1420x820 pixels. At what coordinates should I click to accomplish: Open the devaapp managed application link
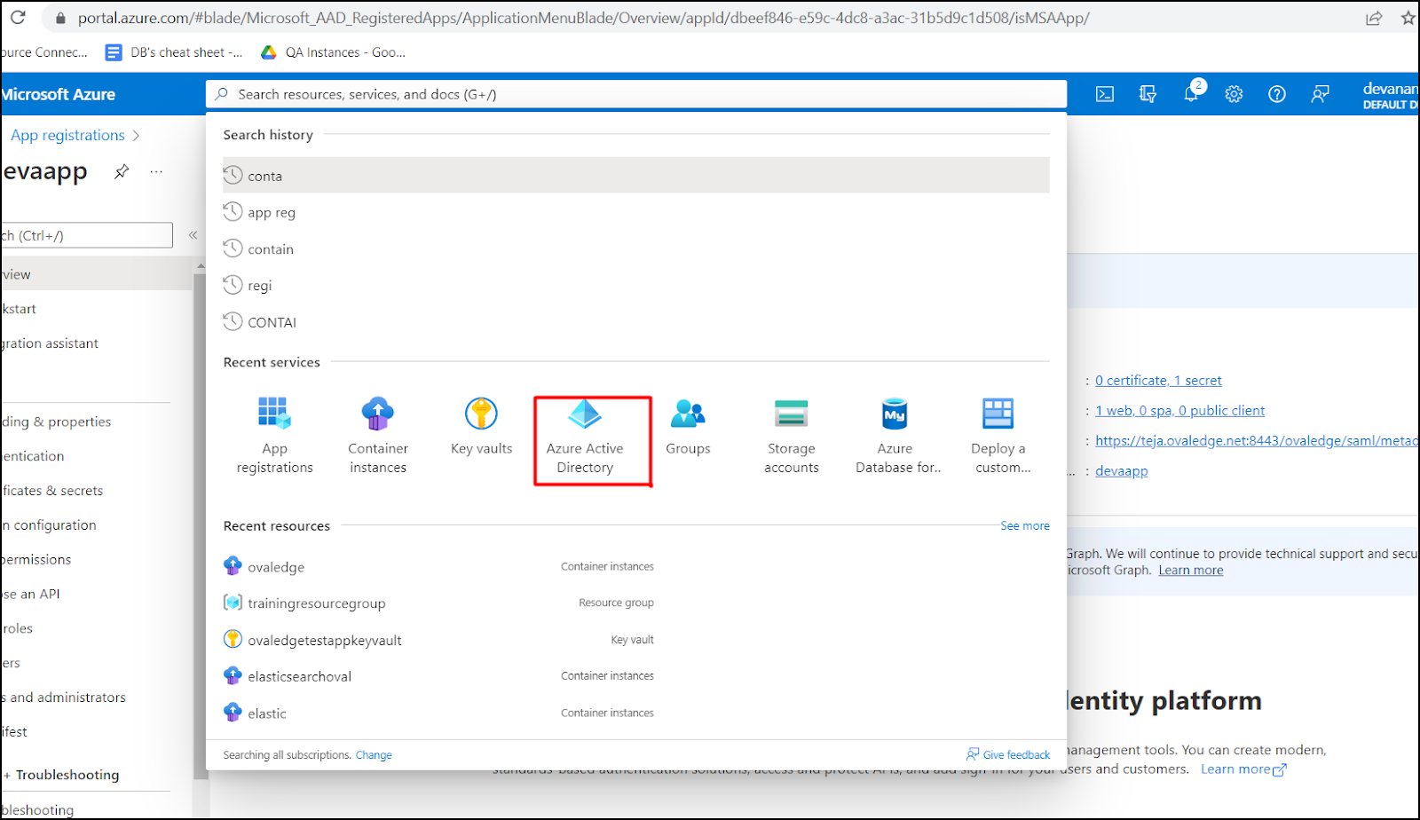pyautogui.click(x=1121, y=470)
